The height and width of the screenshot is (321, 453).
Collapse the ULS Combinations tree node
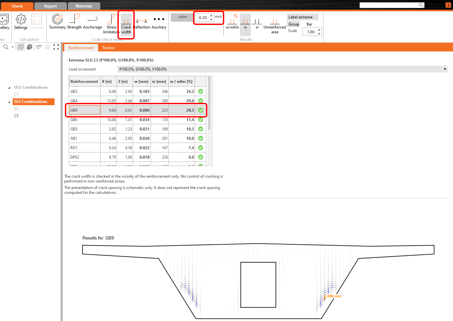(x=9, y=88)
